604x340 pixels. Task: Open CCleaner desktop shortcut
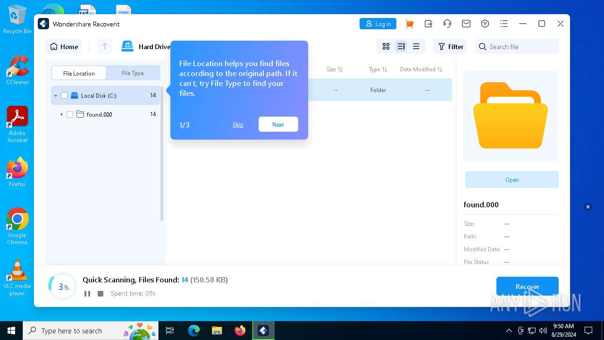coord(17,70)
